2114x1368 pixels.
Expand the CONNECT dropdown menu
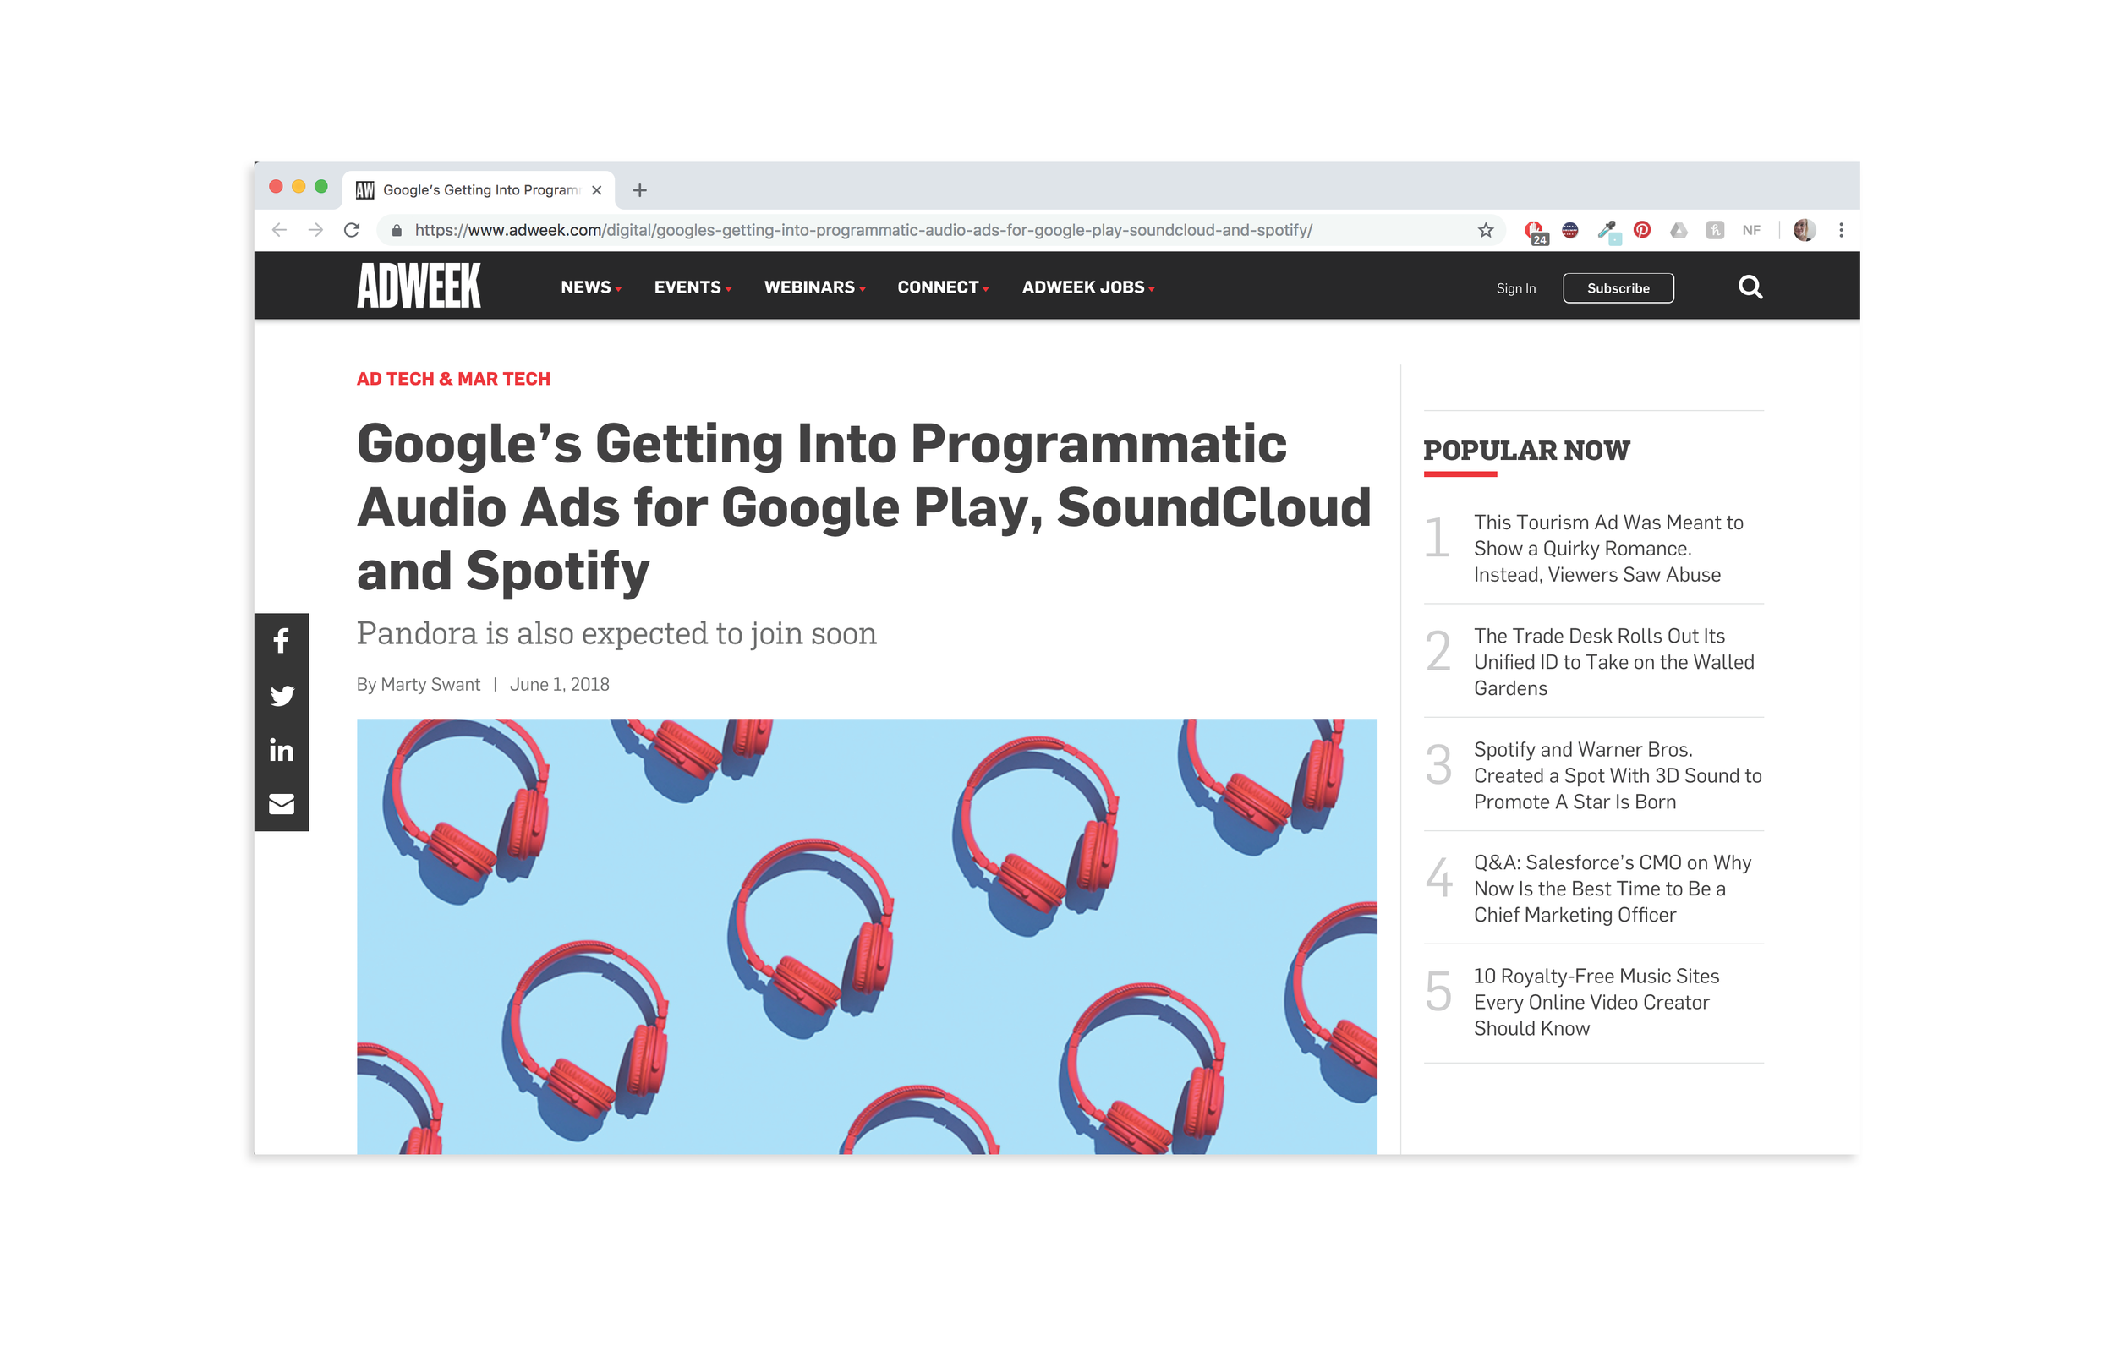pos(942,287)
